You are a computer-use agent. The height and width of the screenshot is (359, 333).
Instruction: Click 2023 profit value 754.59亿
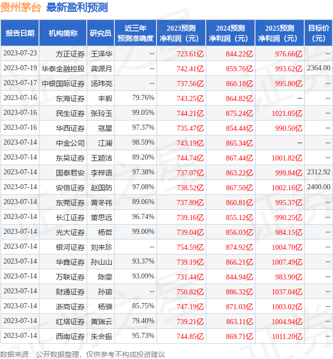click(190, 248)
